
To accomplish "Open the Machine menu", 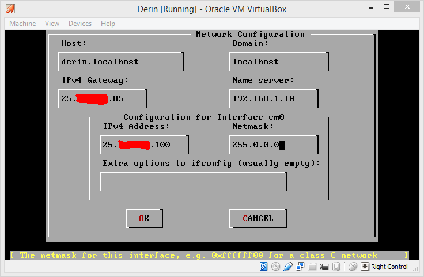I will tap(22, 24).
